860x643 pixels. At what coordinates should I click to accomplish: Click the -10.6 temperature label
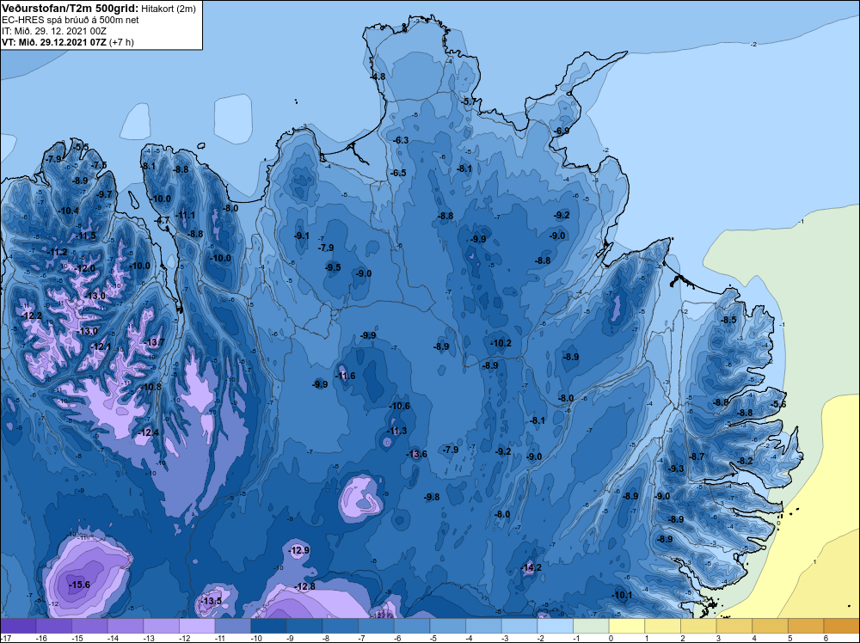pyautogui.click(x=399, y=407)
